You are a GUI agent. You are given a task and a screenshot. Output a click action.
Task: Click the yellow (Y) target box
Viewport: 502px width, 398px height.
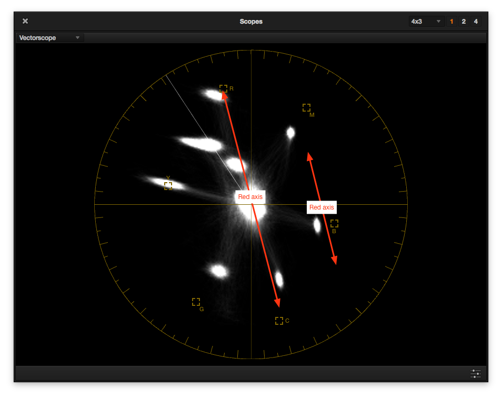point(168,186)
